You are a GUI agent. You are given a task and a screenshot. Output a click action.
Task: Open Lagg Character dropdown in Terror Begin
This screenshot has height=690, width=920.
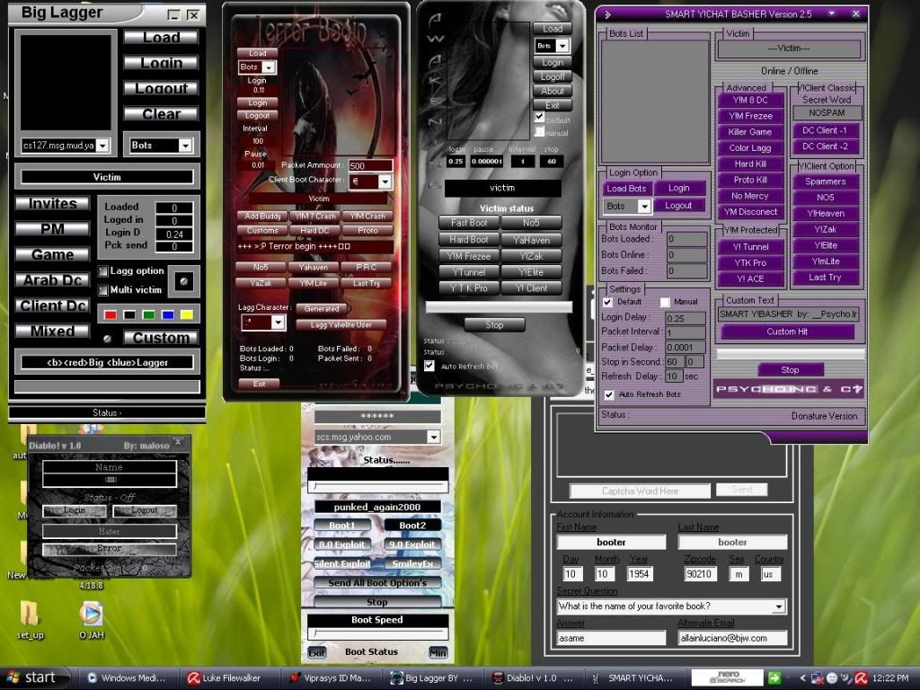[278, 323]
